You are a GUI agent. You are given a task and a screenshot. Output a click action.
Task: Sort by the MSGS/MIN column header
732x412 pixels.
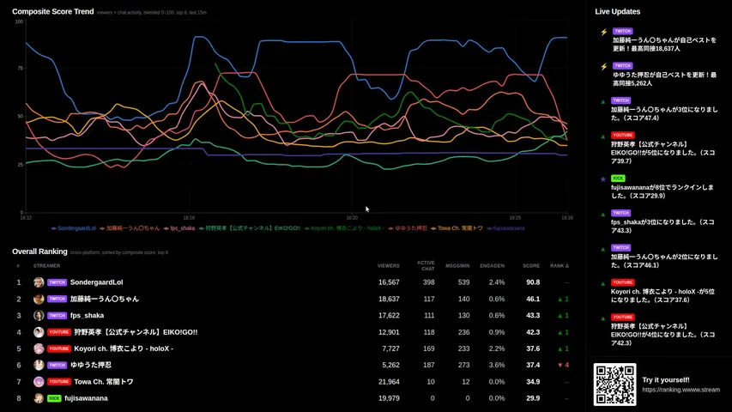pos(457,266)
